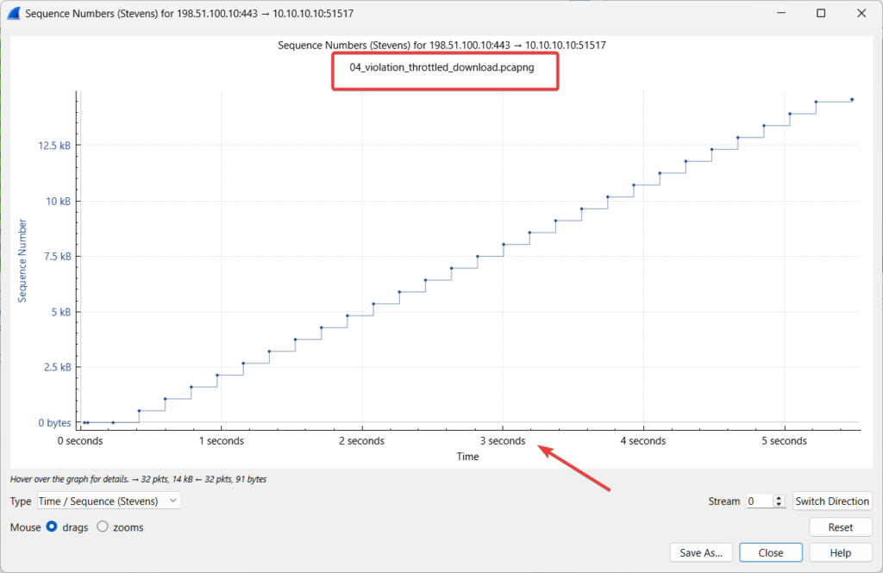Select the 'drags' mouse mode radio button

click(x=52, y=526)
